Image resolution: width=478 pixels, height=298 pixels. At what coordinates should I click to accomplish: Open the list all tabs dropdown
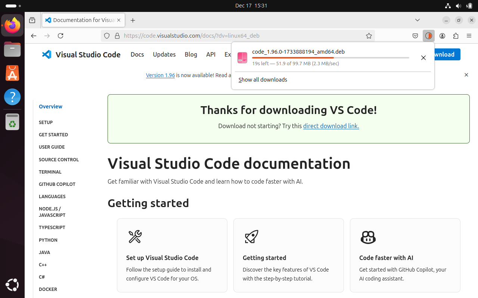tap(418, 20)
